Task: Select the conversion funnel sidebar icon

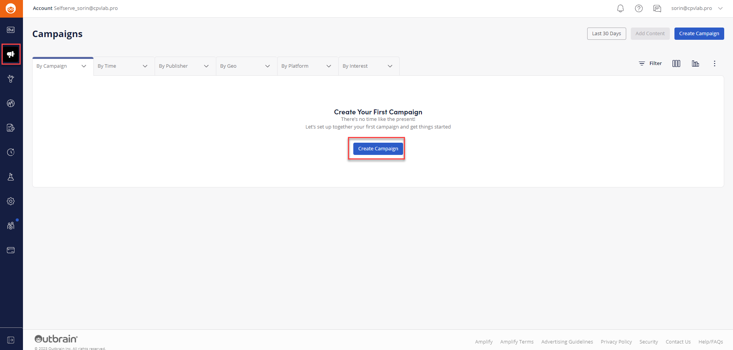Action: pyautogui.click(x=11, y=79)
